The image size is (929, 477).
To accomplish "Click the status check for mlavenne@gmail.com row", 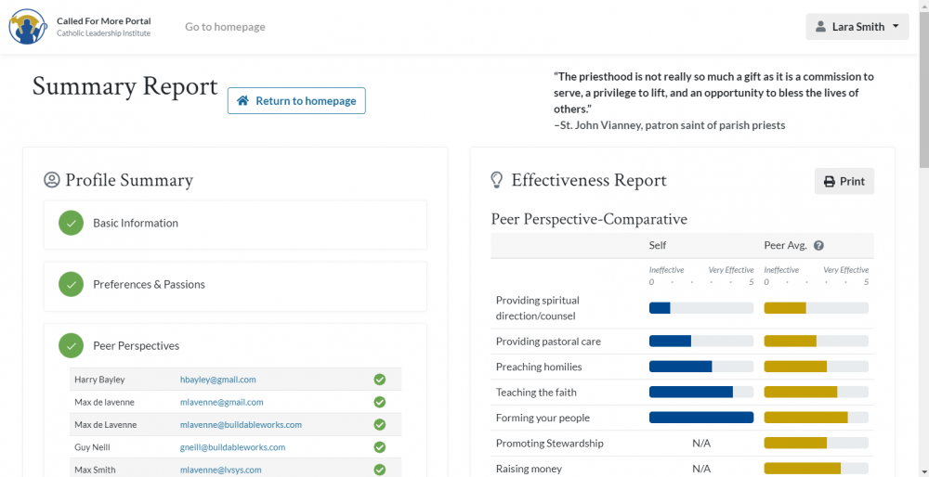I will 380,402.
